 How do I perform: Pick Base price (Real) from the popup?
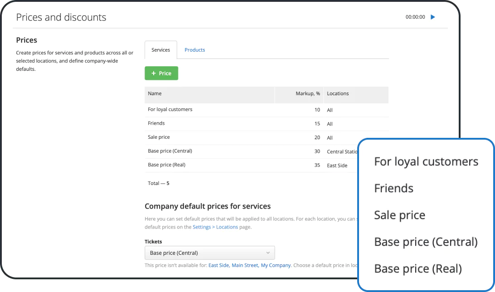(417, 268)
